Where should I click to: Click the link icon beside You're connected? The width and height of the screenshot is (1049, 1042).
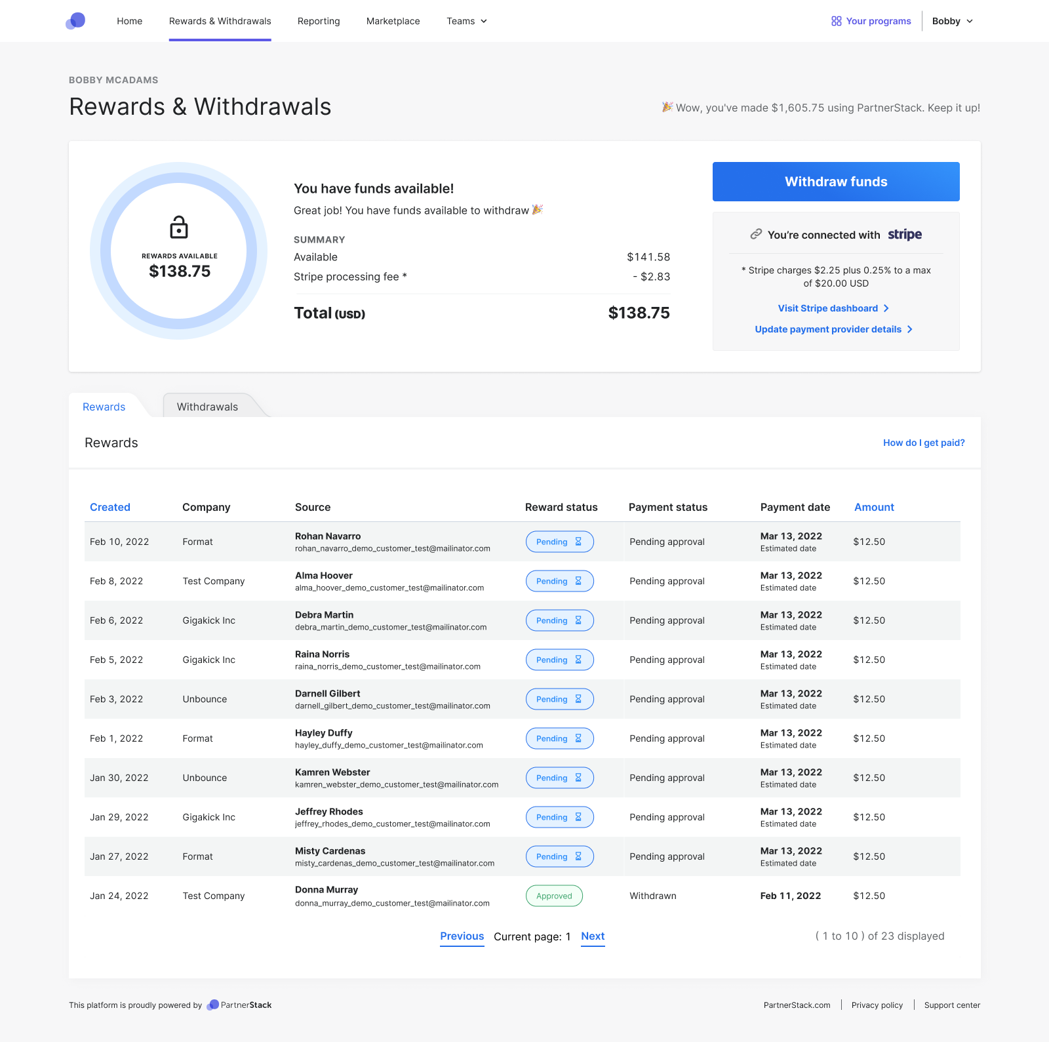[x=756, y=234]
